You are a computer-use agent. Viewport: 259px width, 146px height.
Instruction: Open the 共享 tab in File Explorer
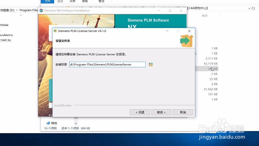[x=72, y=1]
